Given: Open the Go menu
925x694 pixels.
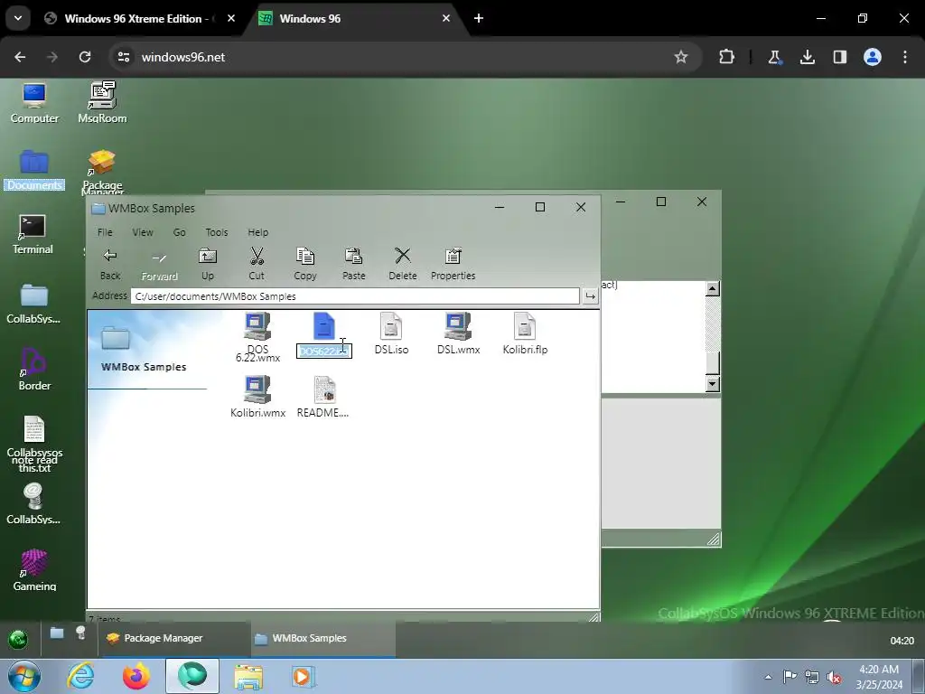Looking at the screenshot, I should tap(180, 232).
